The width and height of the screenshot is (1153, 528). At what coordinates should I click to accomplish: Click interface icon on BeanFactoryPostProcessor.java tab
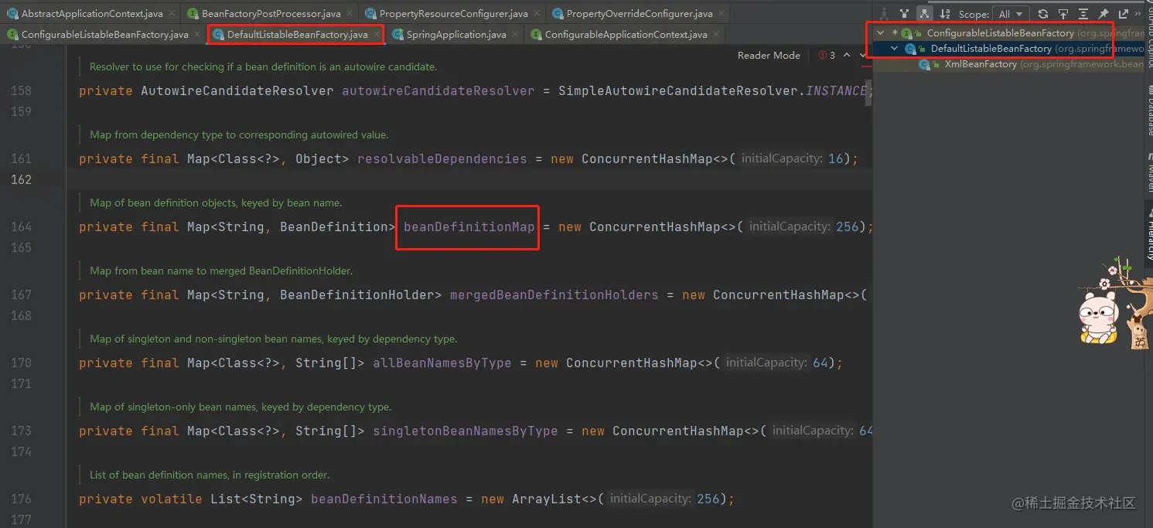point(193,14)
